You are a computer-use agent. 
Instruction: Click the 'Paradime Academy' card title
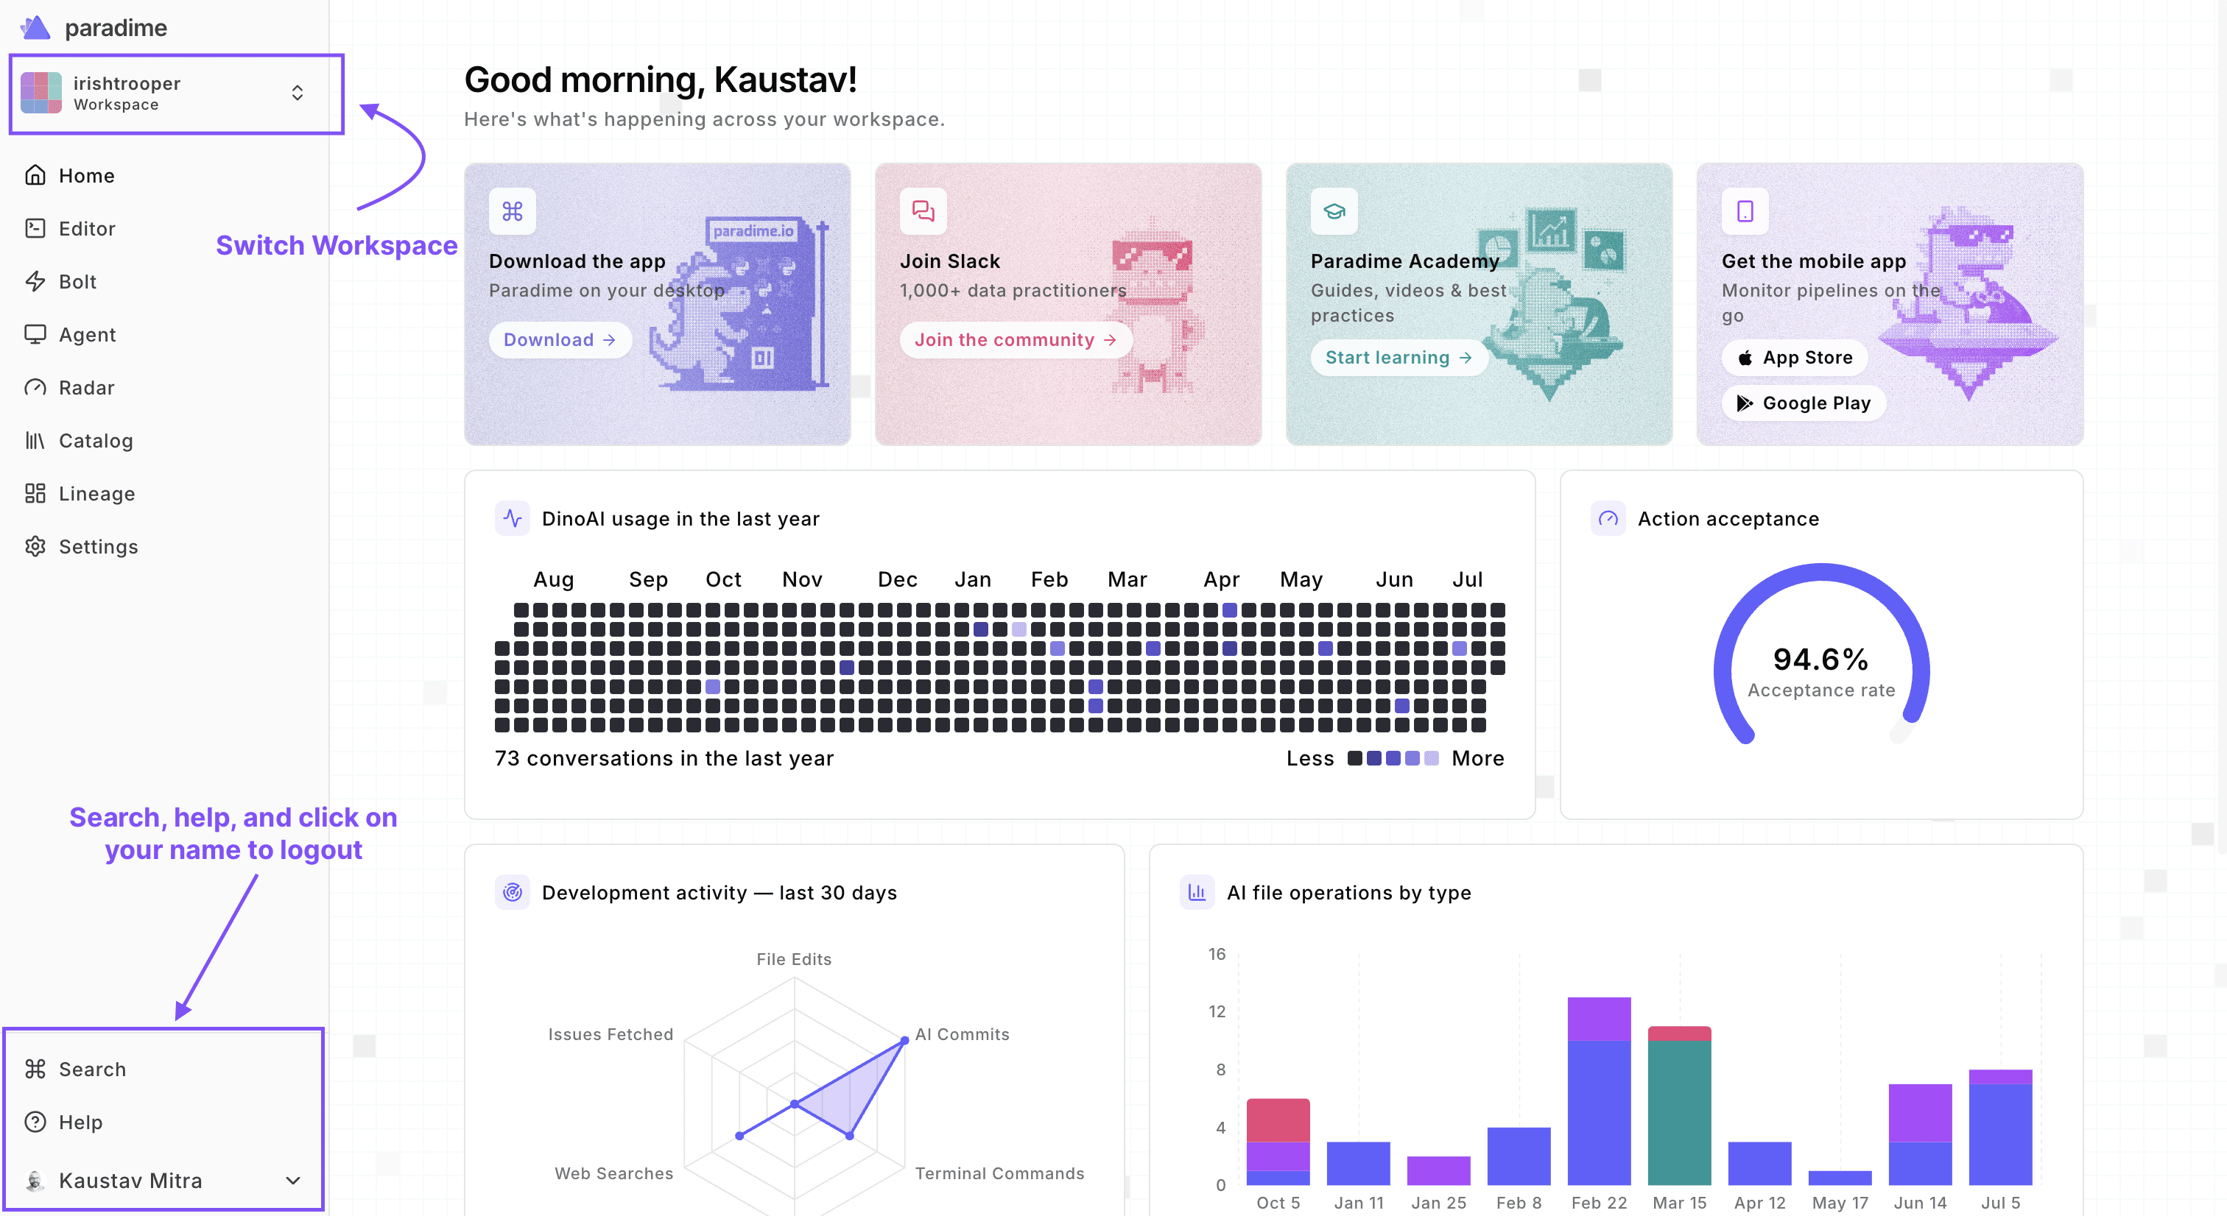(x=1405, y=261)
